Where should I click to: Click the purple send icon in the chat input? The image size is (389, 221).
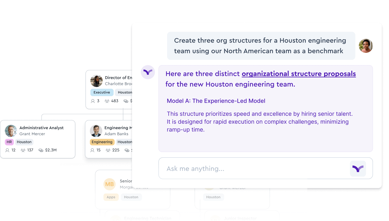point(358,168)
